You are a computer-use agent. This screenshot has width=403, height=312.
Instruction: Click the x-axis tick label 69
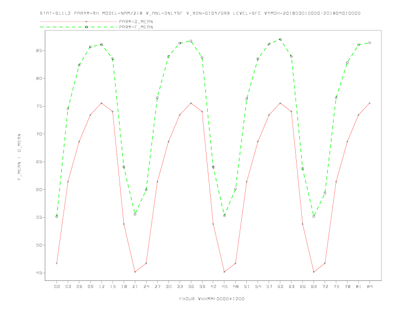coord(314,287)
